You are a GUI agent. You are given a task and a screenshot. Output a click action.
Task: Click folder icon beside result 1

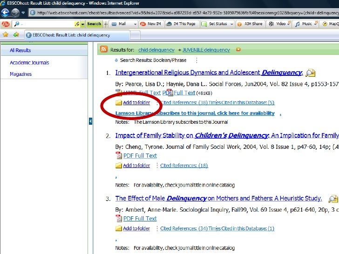[118, 103]
